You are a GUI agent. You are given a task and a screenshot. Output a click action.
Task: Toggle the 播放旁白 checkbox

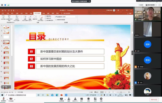(46, 16)
